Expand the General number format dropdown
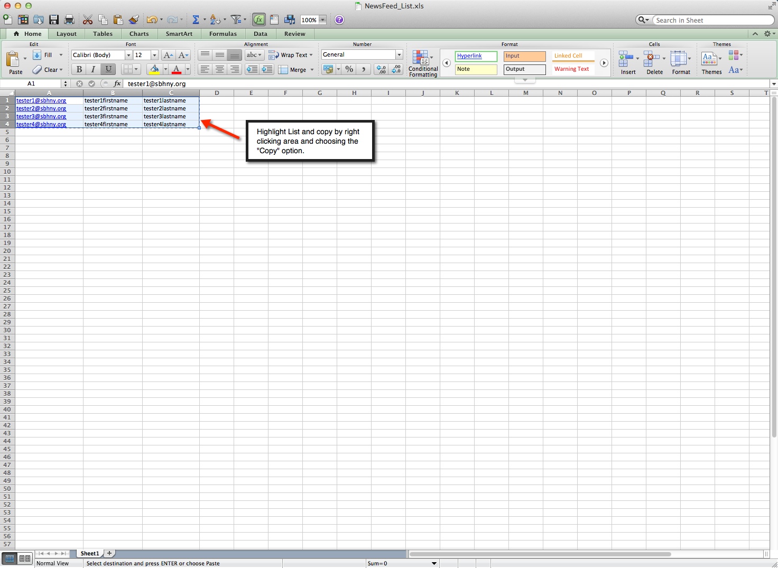The image size is (778, 568). pos(399,55)
